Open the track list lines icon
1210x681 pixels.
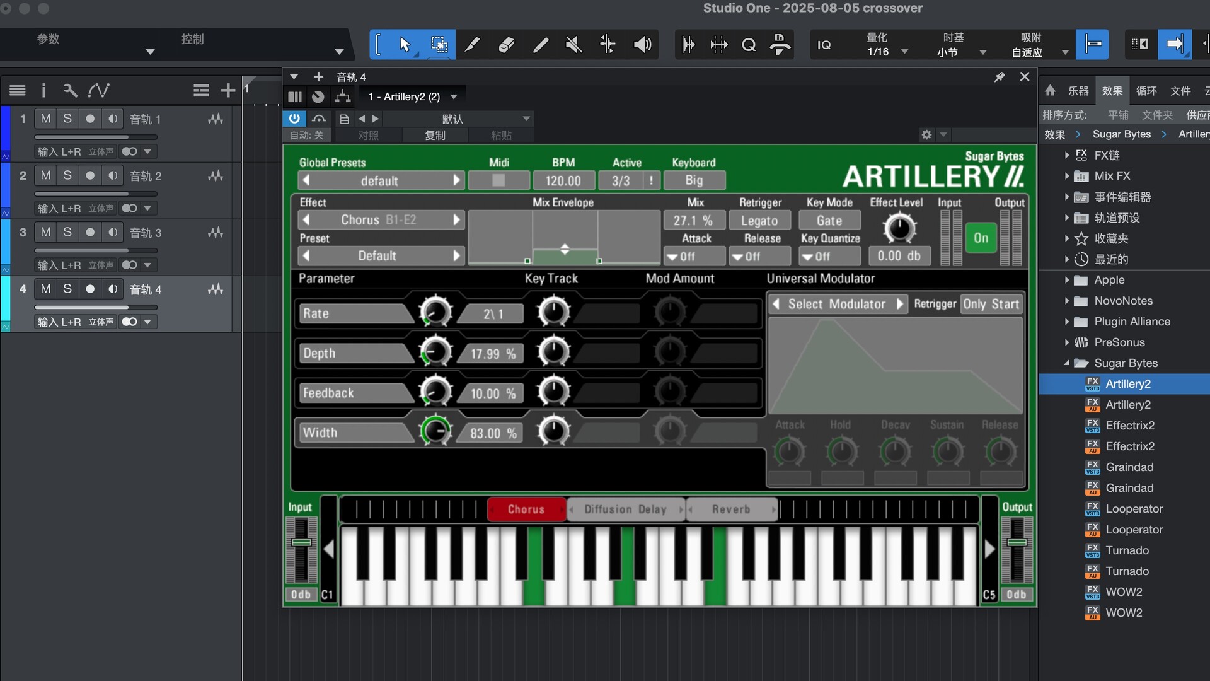(x=18, y=91)
